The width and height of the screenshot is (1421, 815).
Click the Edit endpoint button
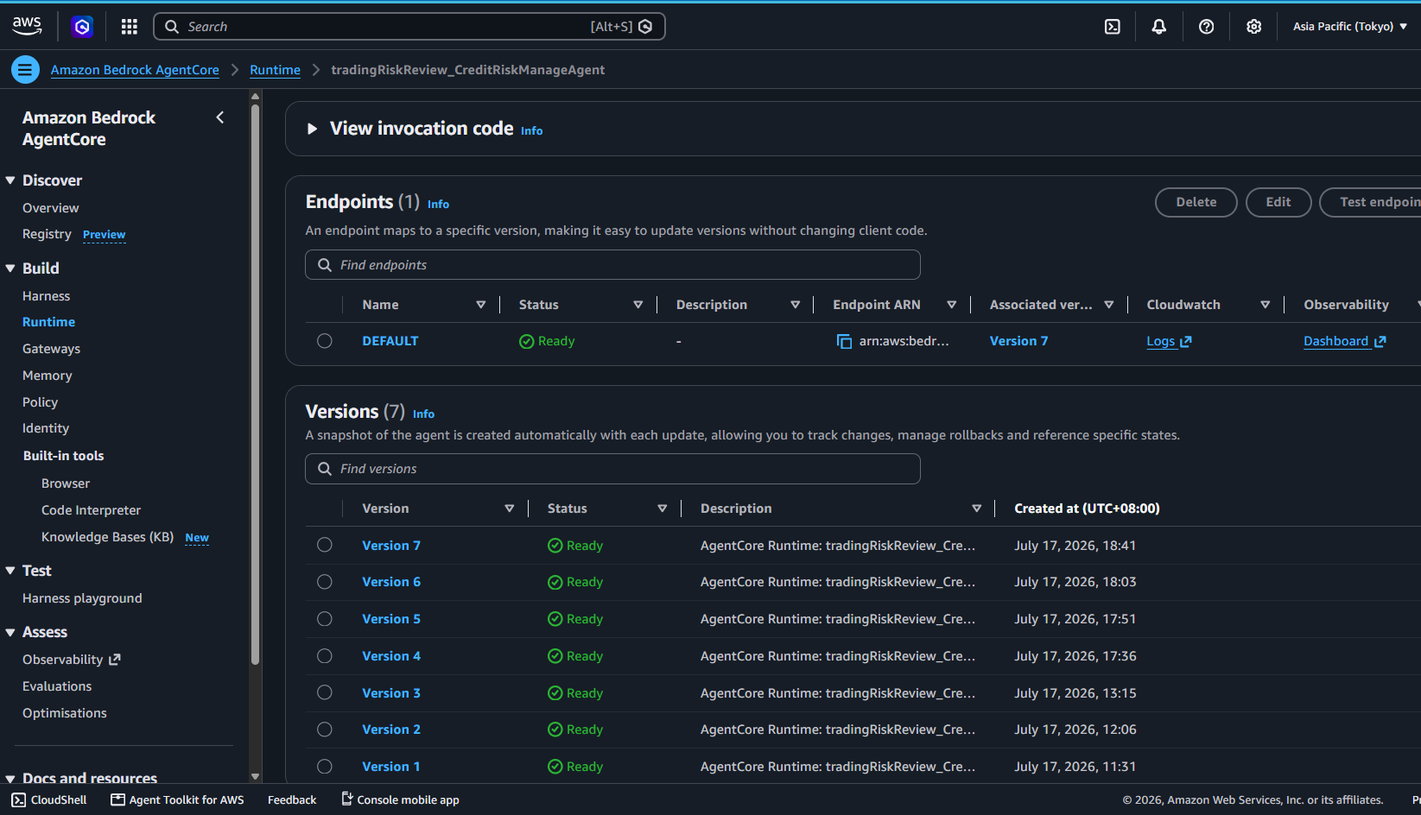pos(1278,202)
